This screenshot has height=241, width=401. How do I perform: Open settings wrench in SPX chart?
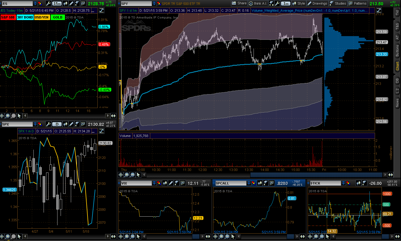[x=48, y=124]
